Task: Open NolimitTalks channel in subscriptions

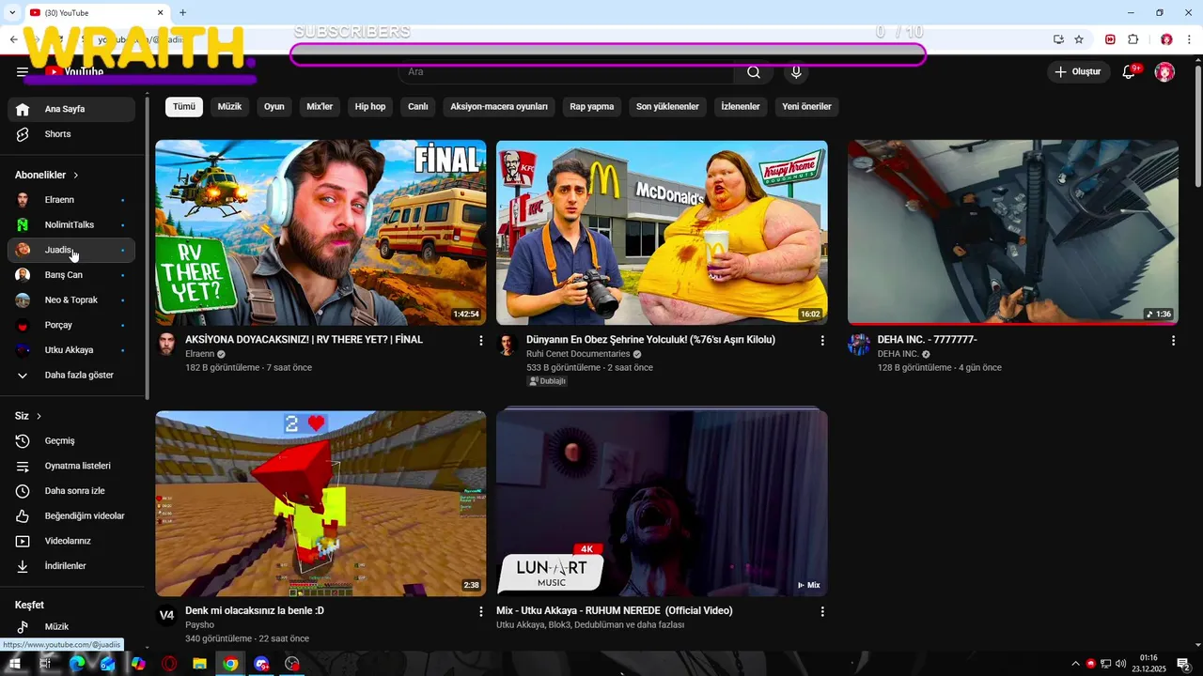Action: [71, 225]
